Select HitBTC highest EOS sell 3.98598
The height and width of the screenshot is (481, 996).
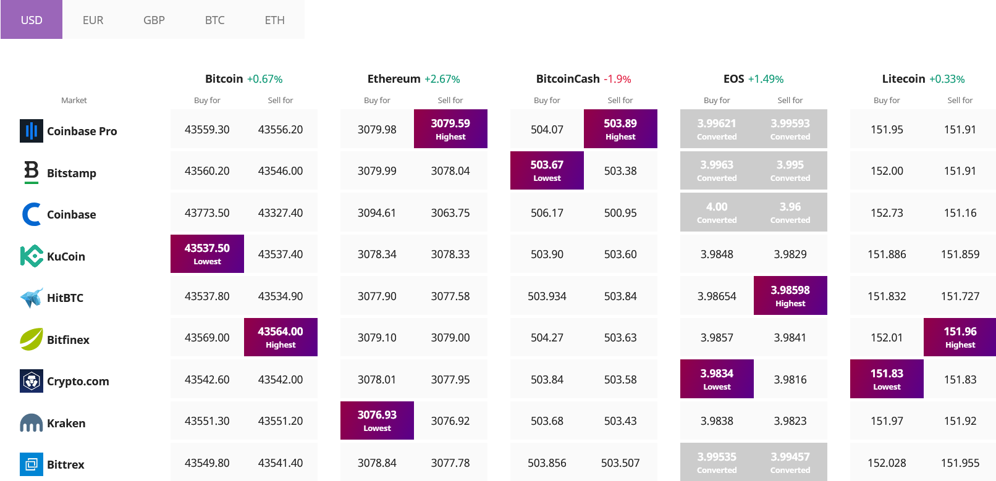790,296
